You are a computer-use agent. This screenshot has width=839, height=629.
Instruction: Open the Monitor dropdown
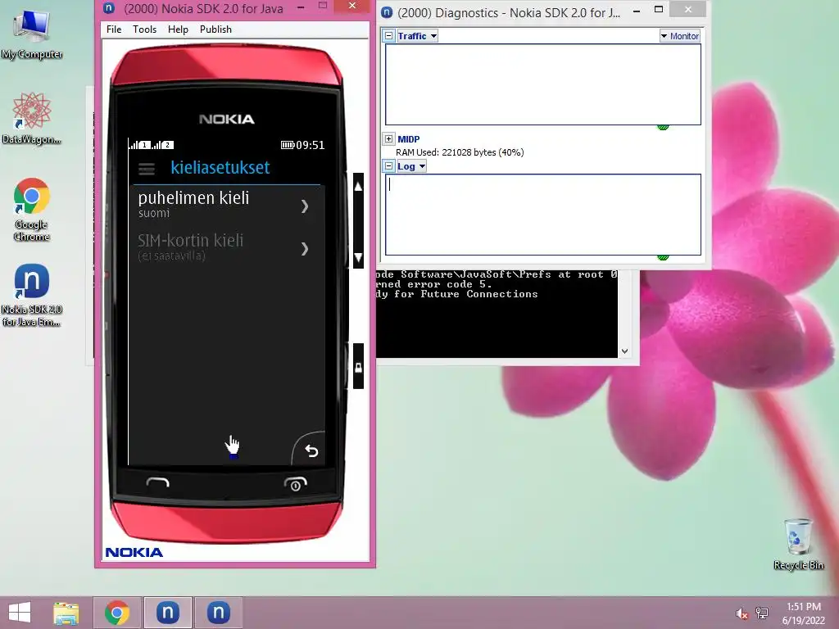click(679, 36)
